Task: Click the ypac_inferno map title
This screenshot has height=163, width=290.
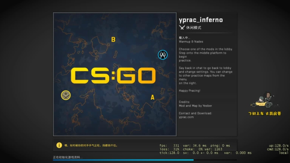Action: click(x=201, y=20)
